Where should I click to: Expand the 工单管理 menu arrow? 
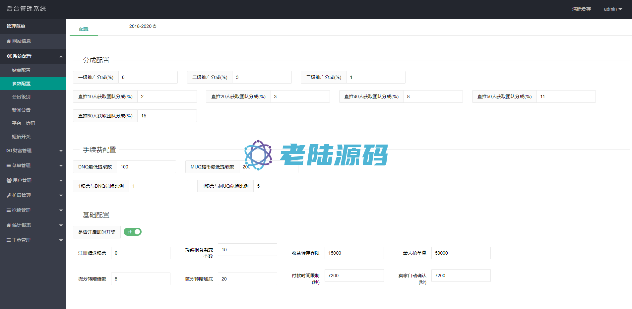(x=61, y=240)
